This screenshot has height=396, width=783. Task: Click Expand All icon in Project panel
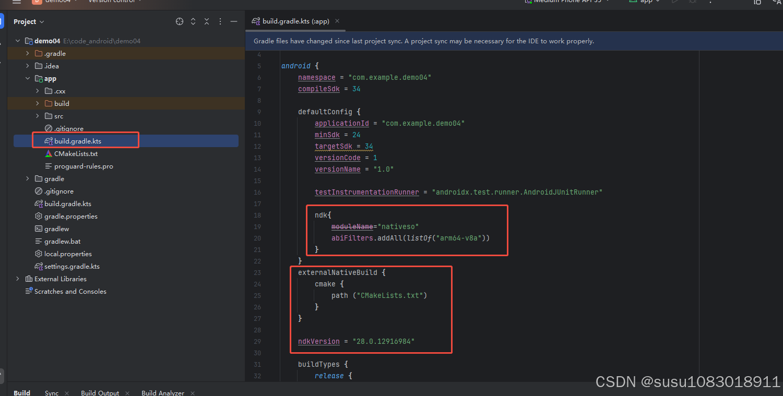click(x=193, y=21)
